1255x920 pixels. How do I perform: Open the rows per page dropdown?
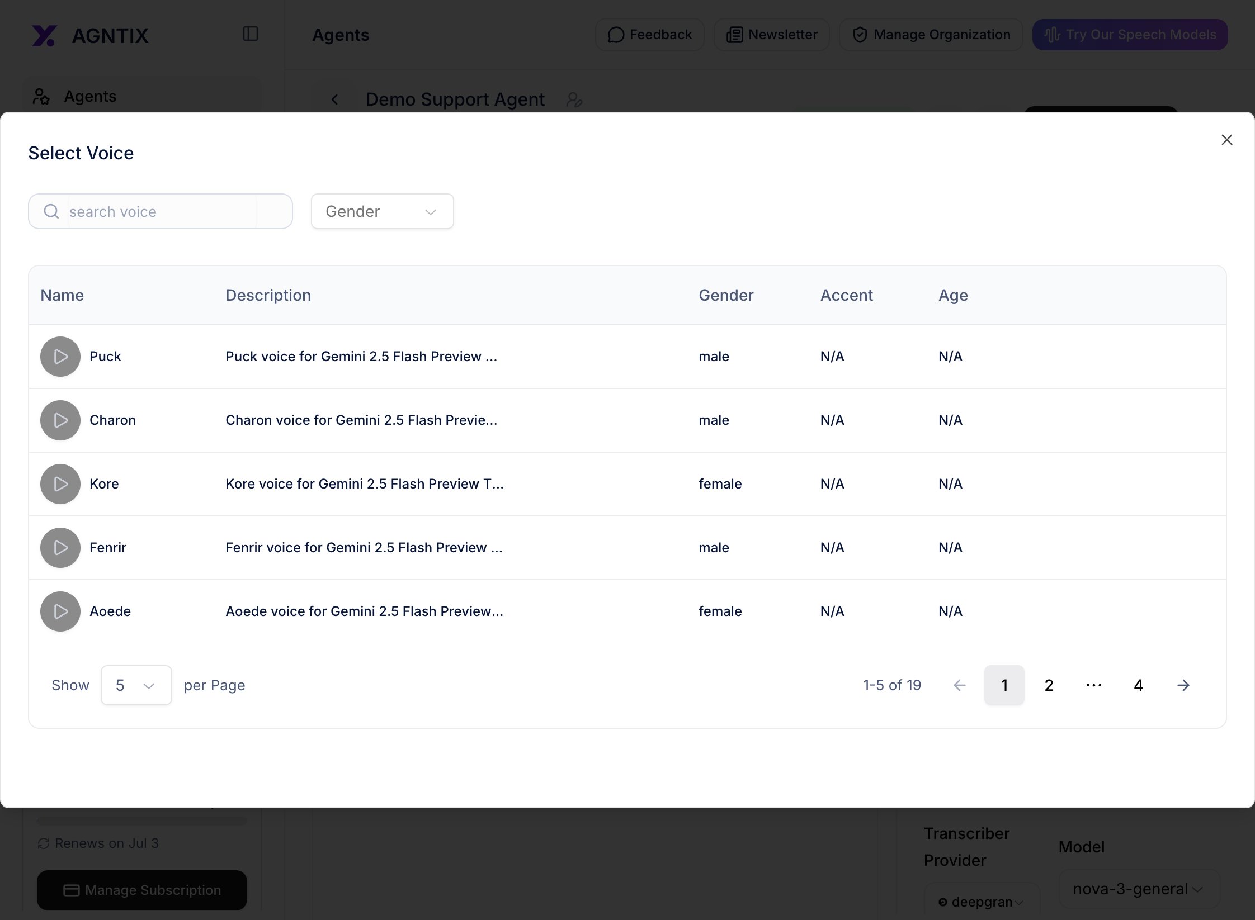(136, 685)
